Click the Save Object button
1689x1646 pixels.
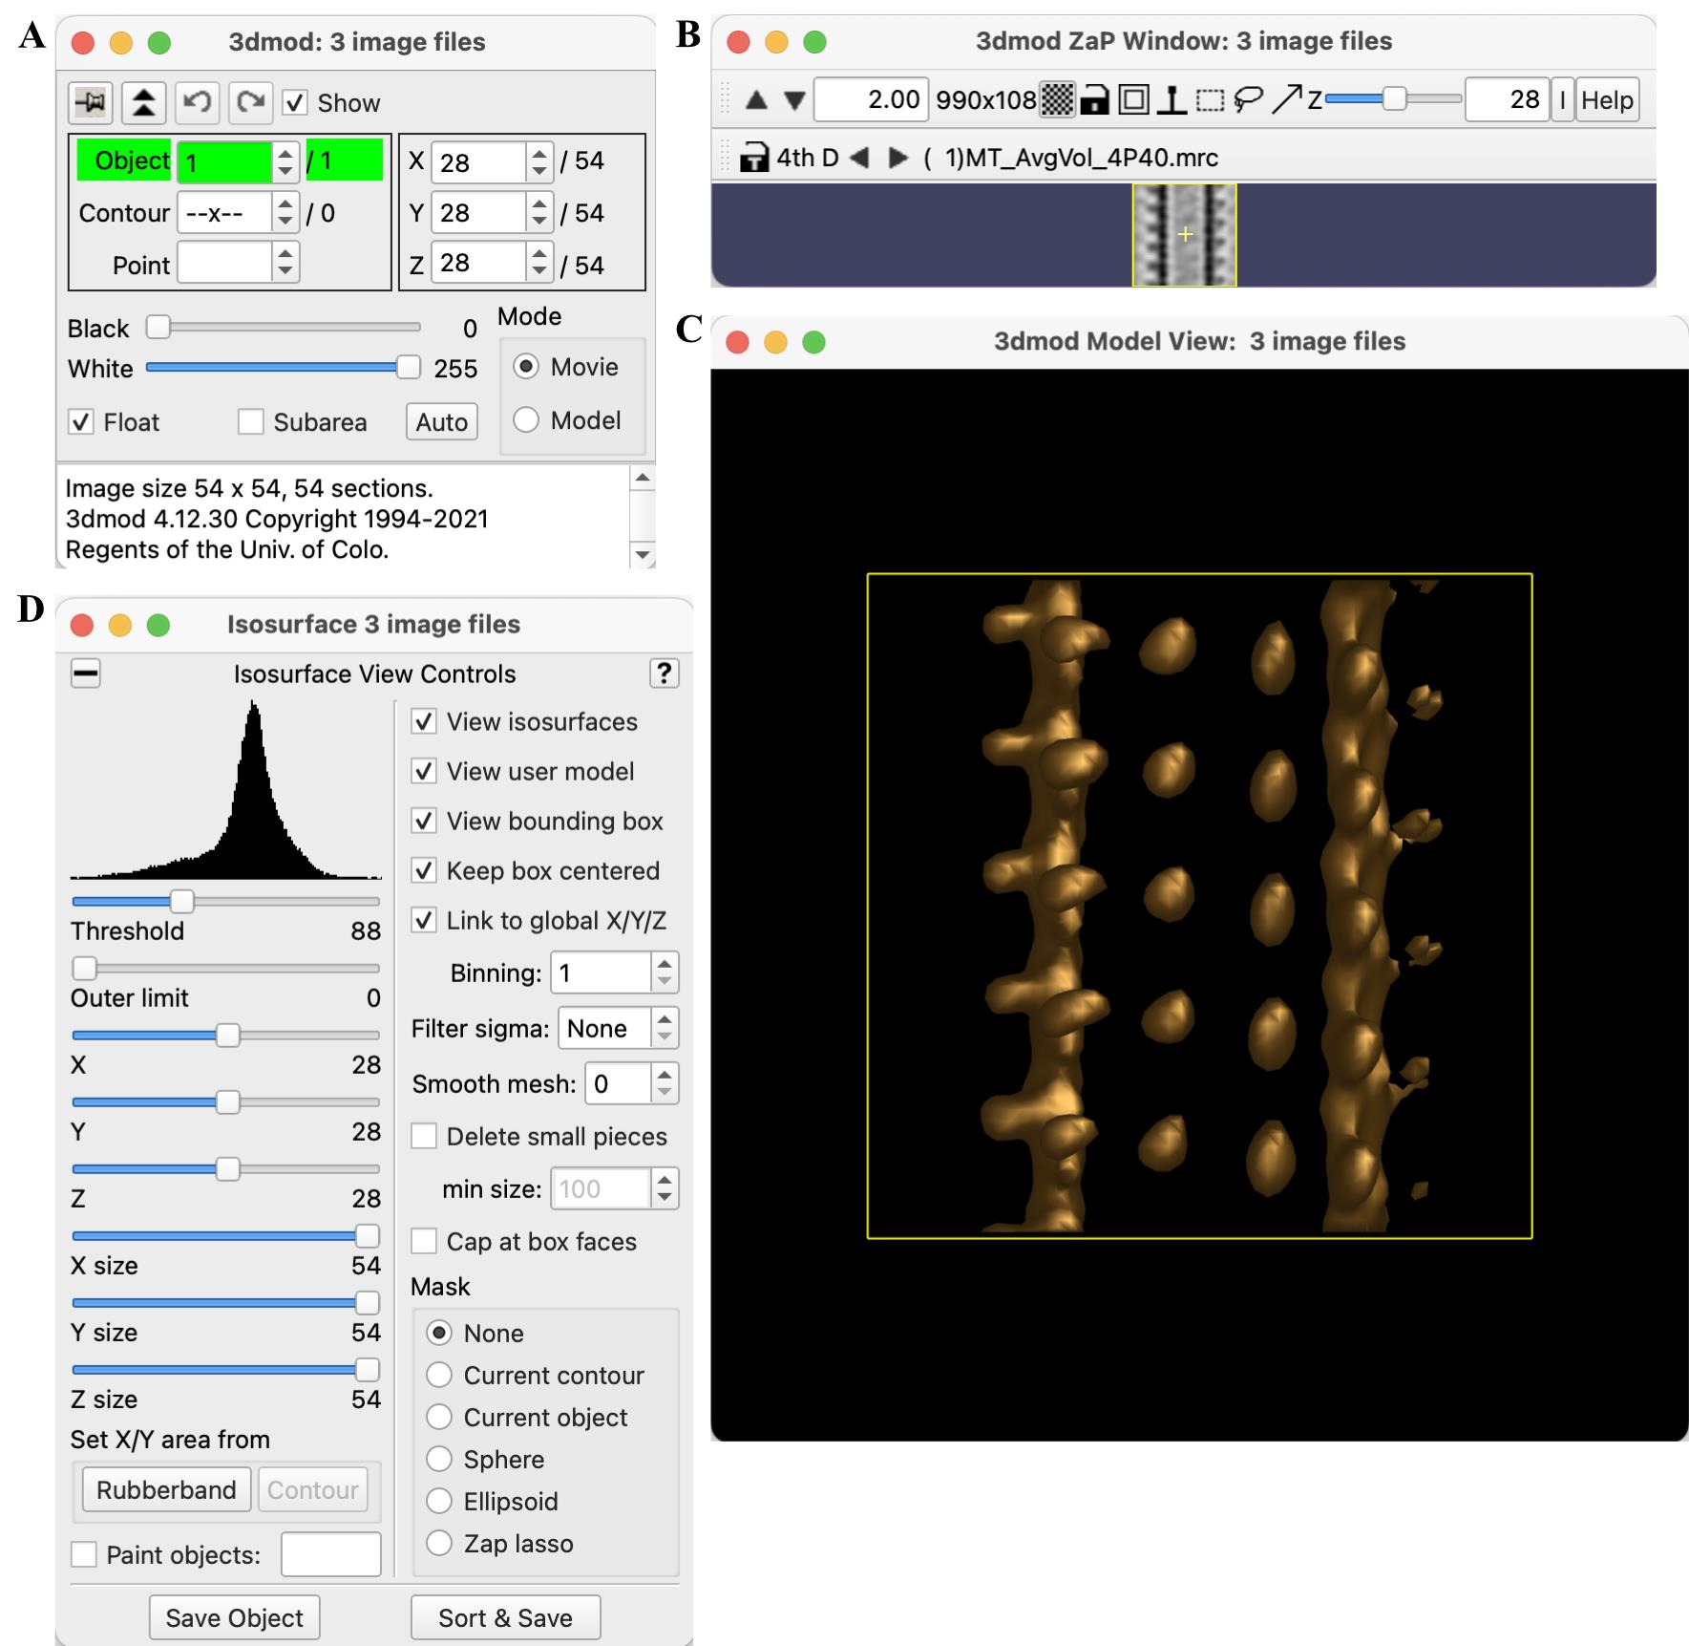(x=234, y=1617)
